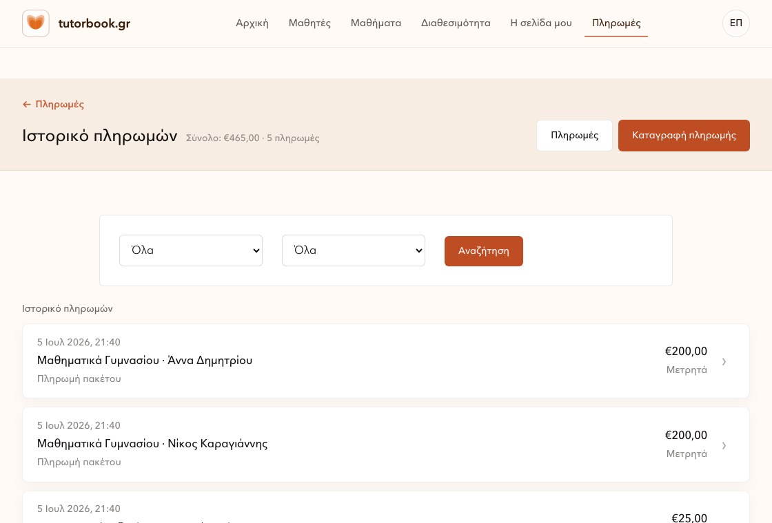Go to Η σελίδα μου

point(541,23)
